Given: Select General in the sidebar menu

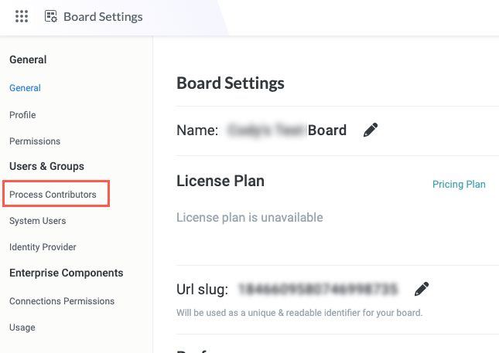Looking at the screenshot, I should (x=25, y=88).
